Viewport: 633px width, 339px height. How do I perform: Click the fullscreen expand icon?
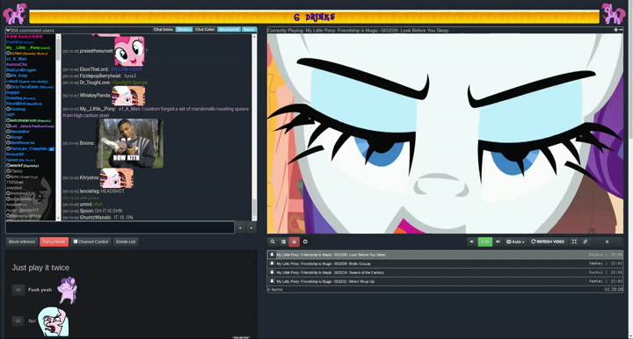574,242
